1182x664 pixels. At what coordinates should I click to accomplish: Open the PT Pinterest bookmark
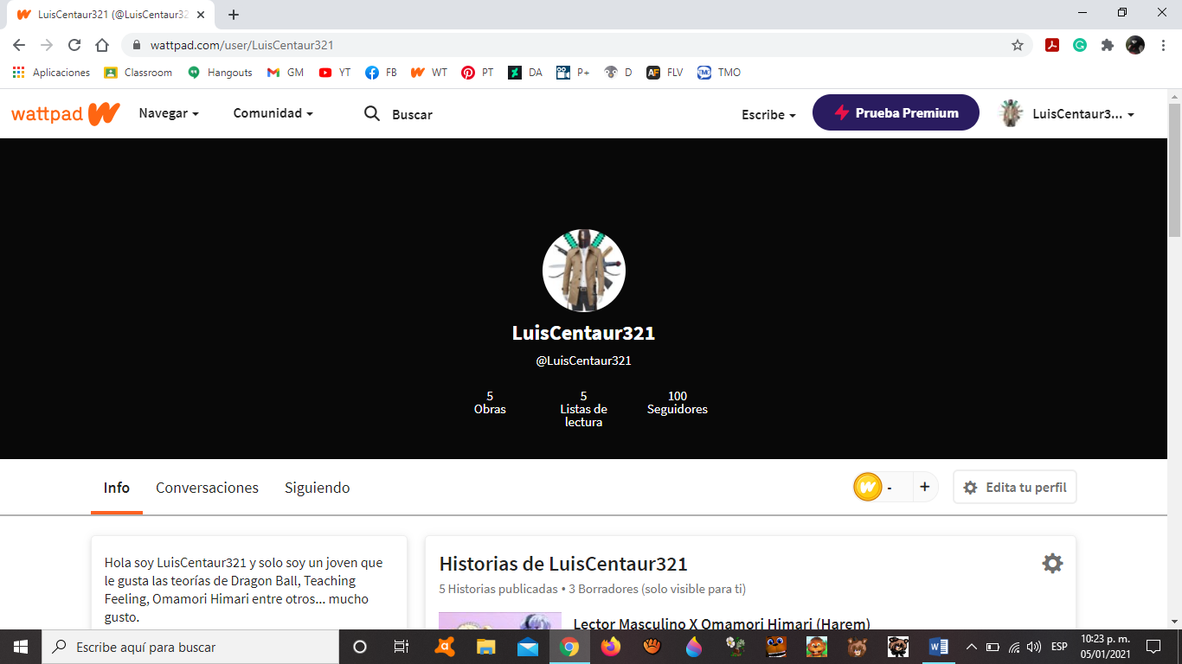click(x=478, y=73)
